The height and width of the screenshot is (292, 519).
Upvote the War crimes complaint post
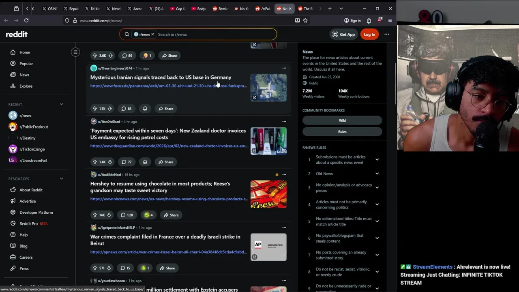pyautogui.click(x=95, y=268)
